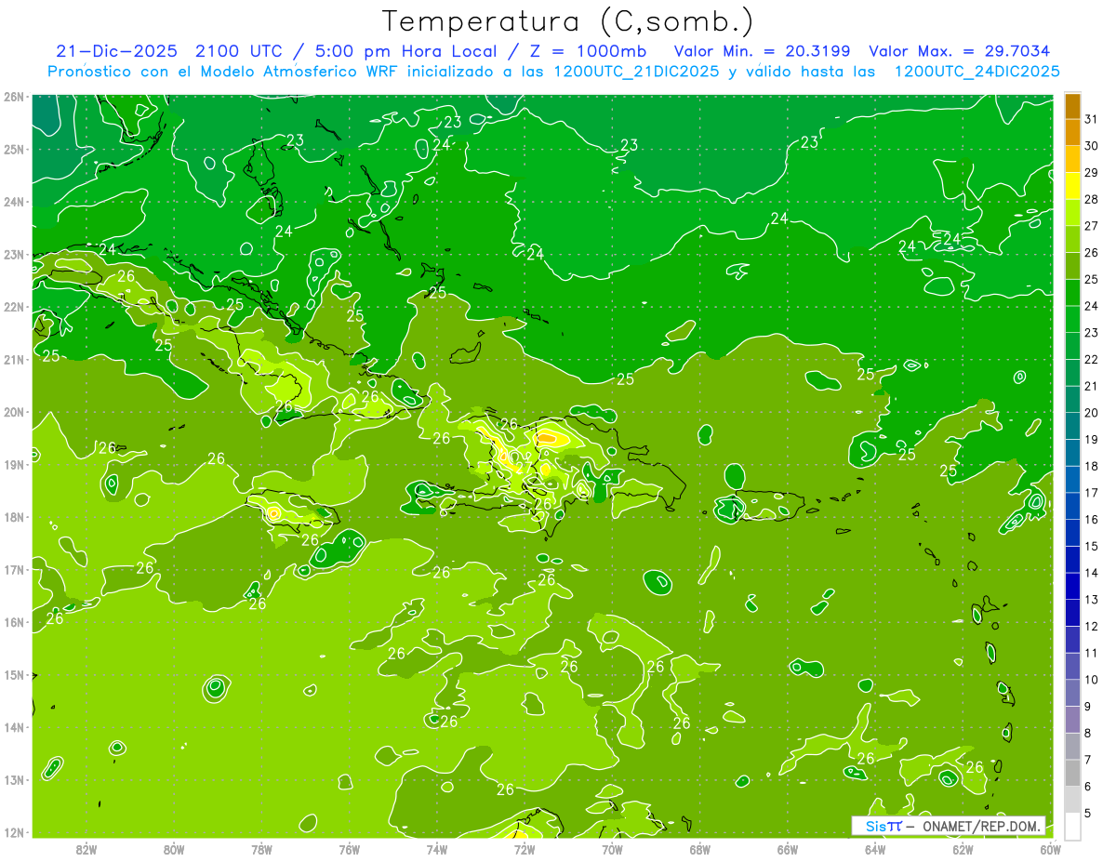Click the "Valor Max. = 29.7034" value
The image size is (1116, 862).
point(959,51)
